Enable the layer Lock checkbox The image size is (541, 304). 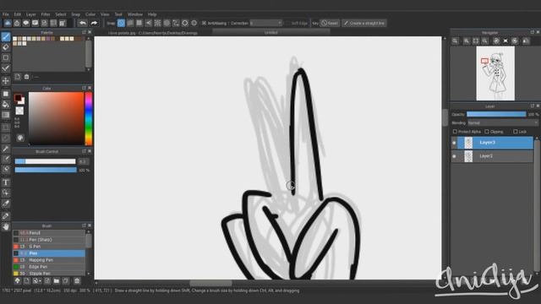pyautogui.click(x=515, y=132)
